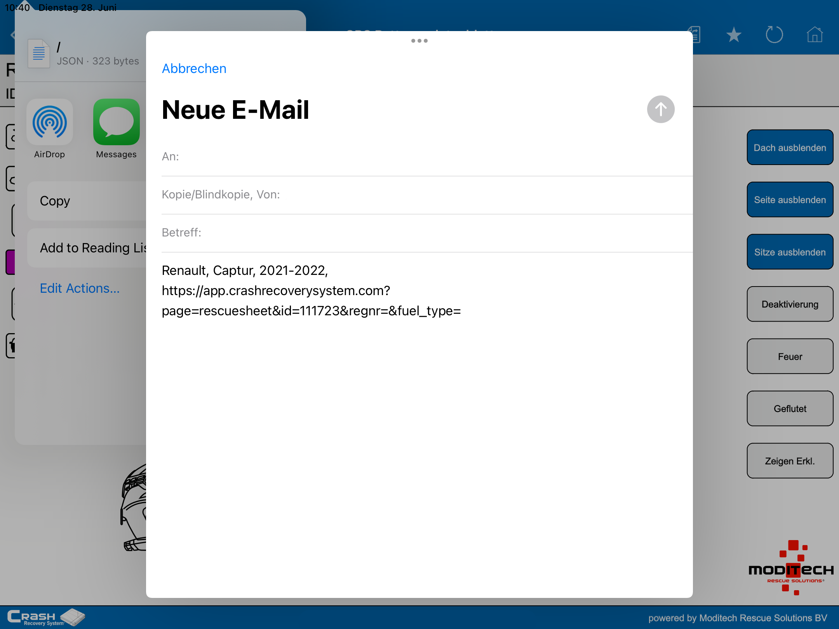Reload with the refresh icon in the toolbar
Viewport: 839px width, 629px height.
tap(774, 35)
